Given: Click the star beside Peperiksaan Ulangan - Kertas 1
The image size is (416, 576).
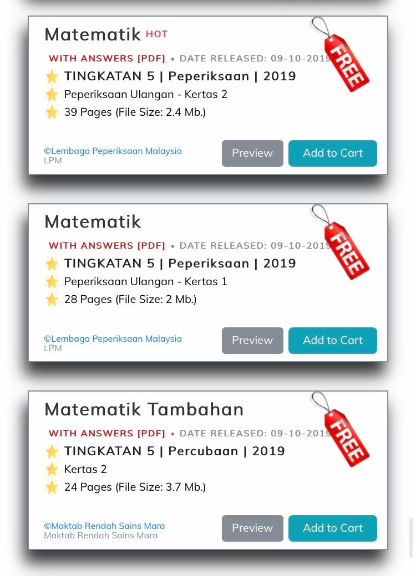Looking at the screenshot, I should (x=52, y=282).
